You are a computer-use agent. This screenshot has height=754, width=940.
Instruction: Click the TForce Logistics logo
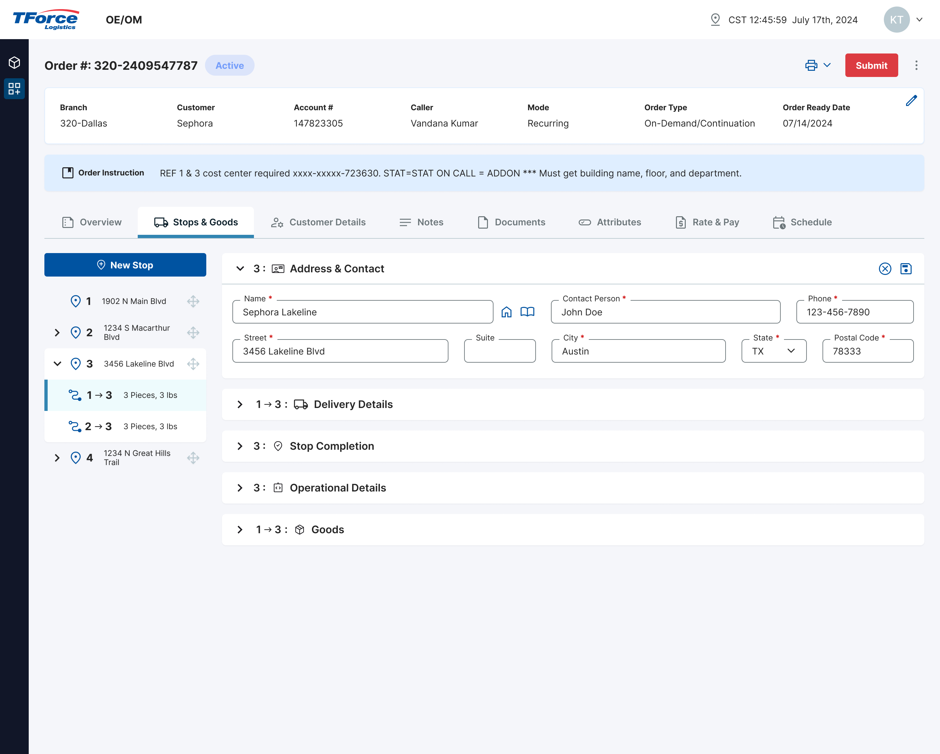click(46, 20)
